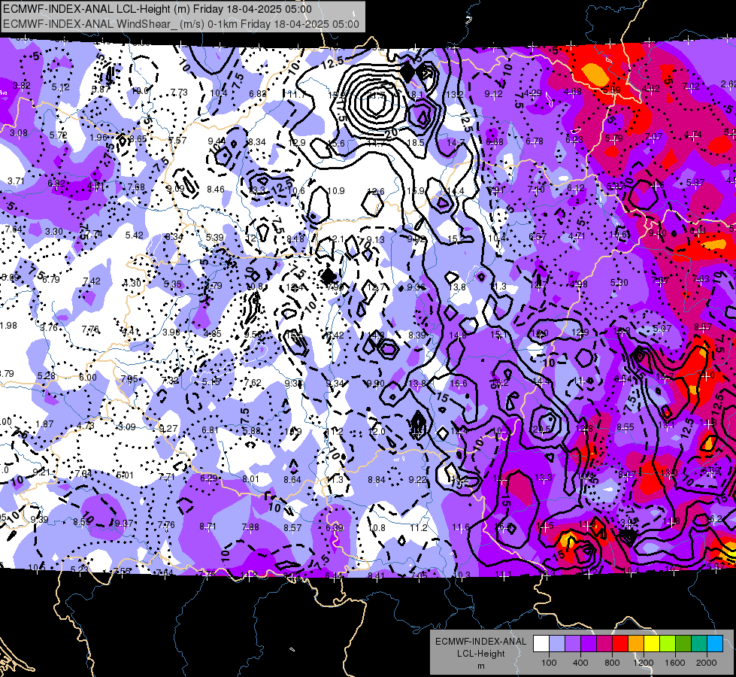Click the teal legend color swatch
Image resolution: width=736 pixels, height=677 pixels.
tap(699, 643)
